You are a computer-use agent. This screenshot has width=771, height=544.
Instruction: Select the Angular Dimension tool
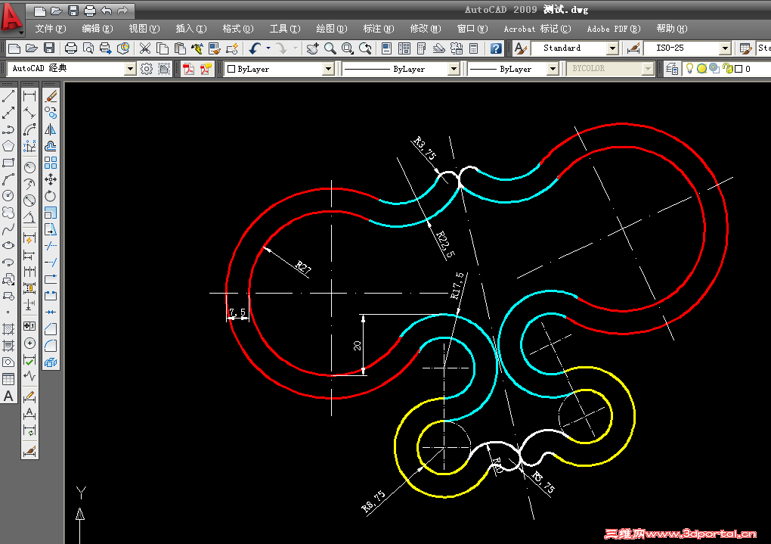(29, 218)
